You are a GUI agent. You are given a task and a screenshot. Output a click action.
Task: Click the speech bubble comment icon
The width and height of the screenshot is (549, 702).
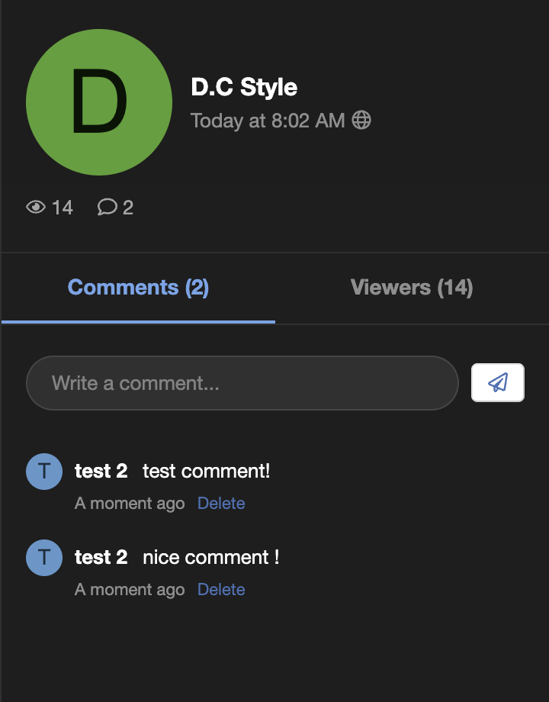[107, 207]
